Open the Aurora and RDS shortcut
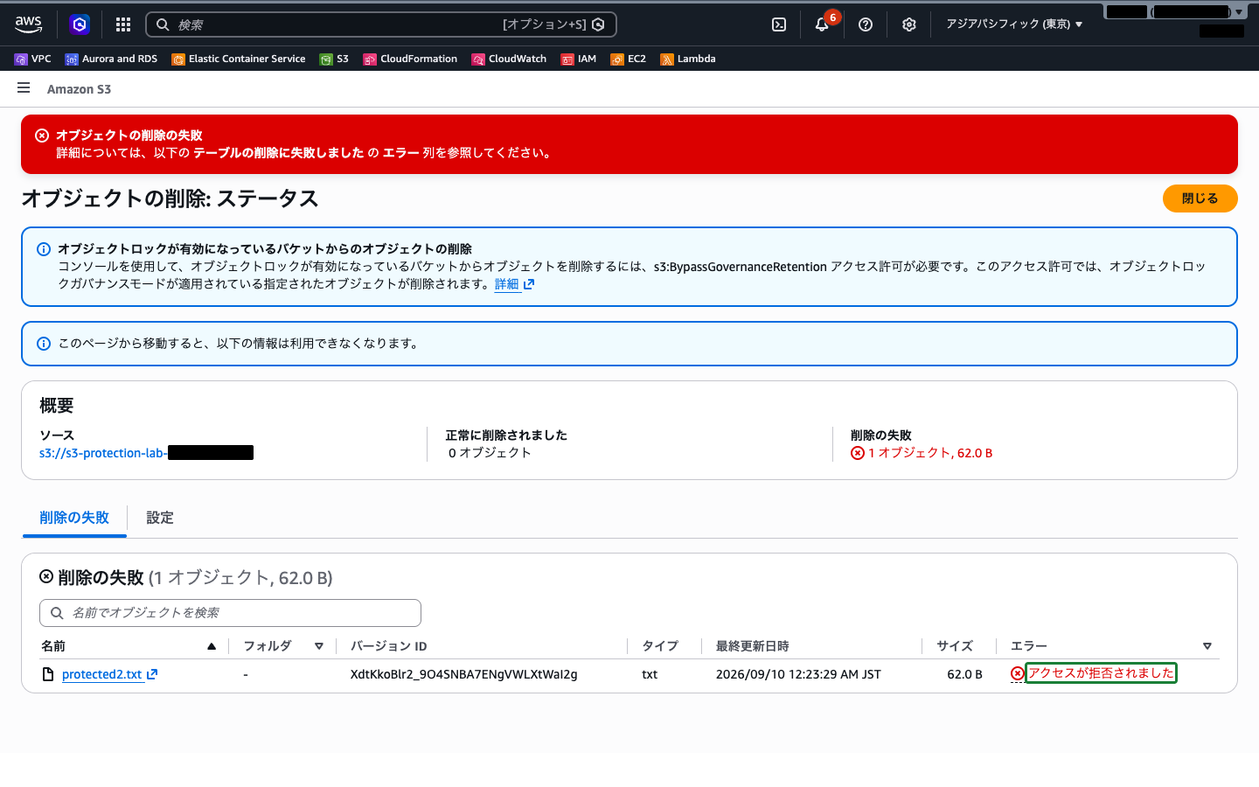The width and height of the screenshot is (1259, 787). coord(111,59)
